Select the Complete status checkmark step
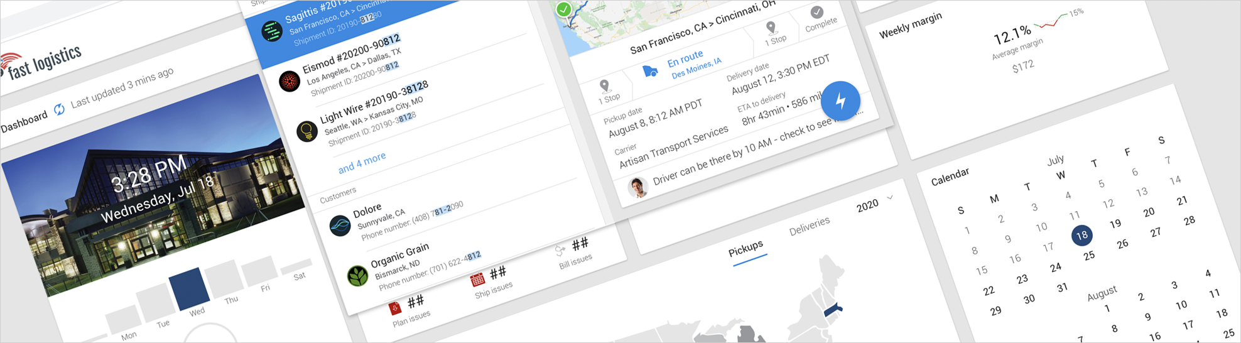The image size is (1241, 343). tap(816, 13)
